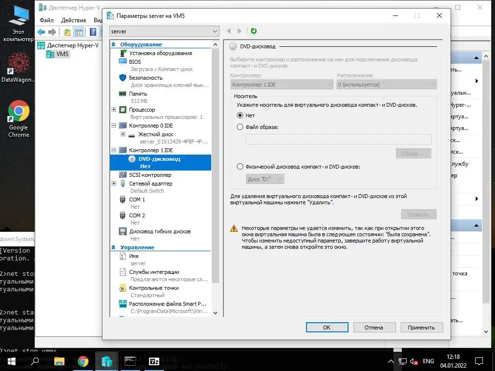Image resolution: width=495 pixels, height=371 pixels.
Task: Click the green refresh icon in settings toolbar
Action: tap(253, 31)
